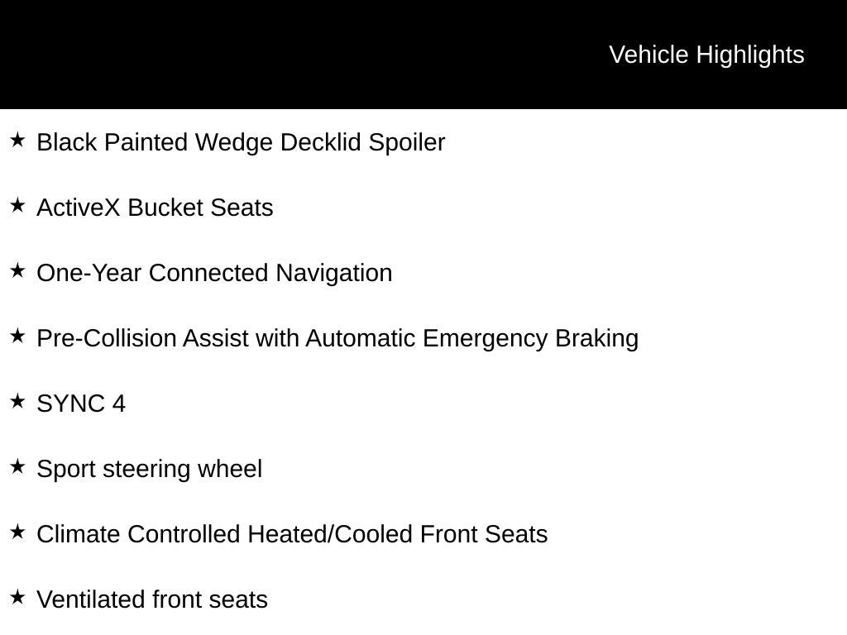The image size is (847, 635).
Task: Click the Vehicle Highlights heading
Action: click(x=706, y=55)
